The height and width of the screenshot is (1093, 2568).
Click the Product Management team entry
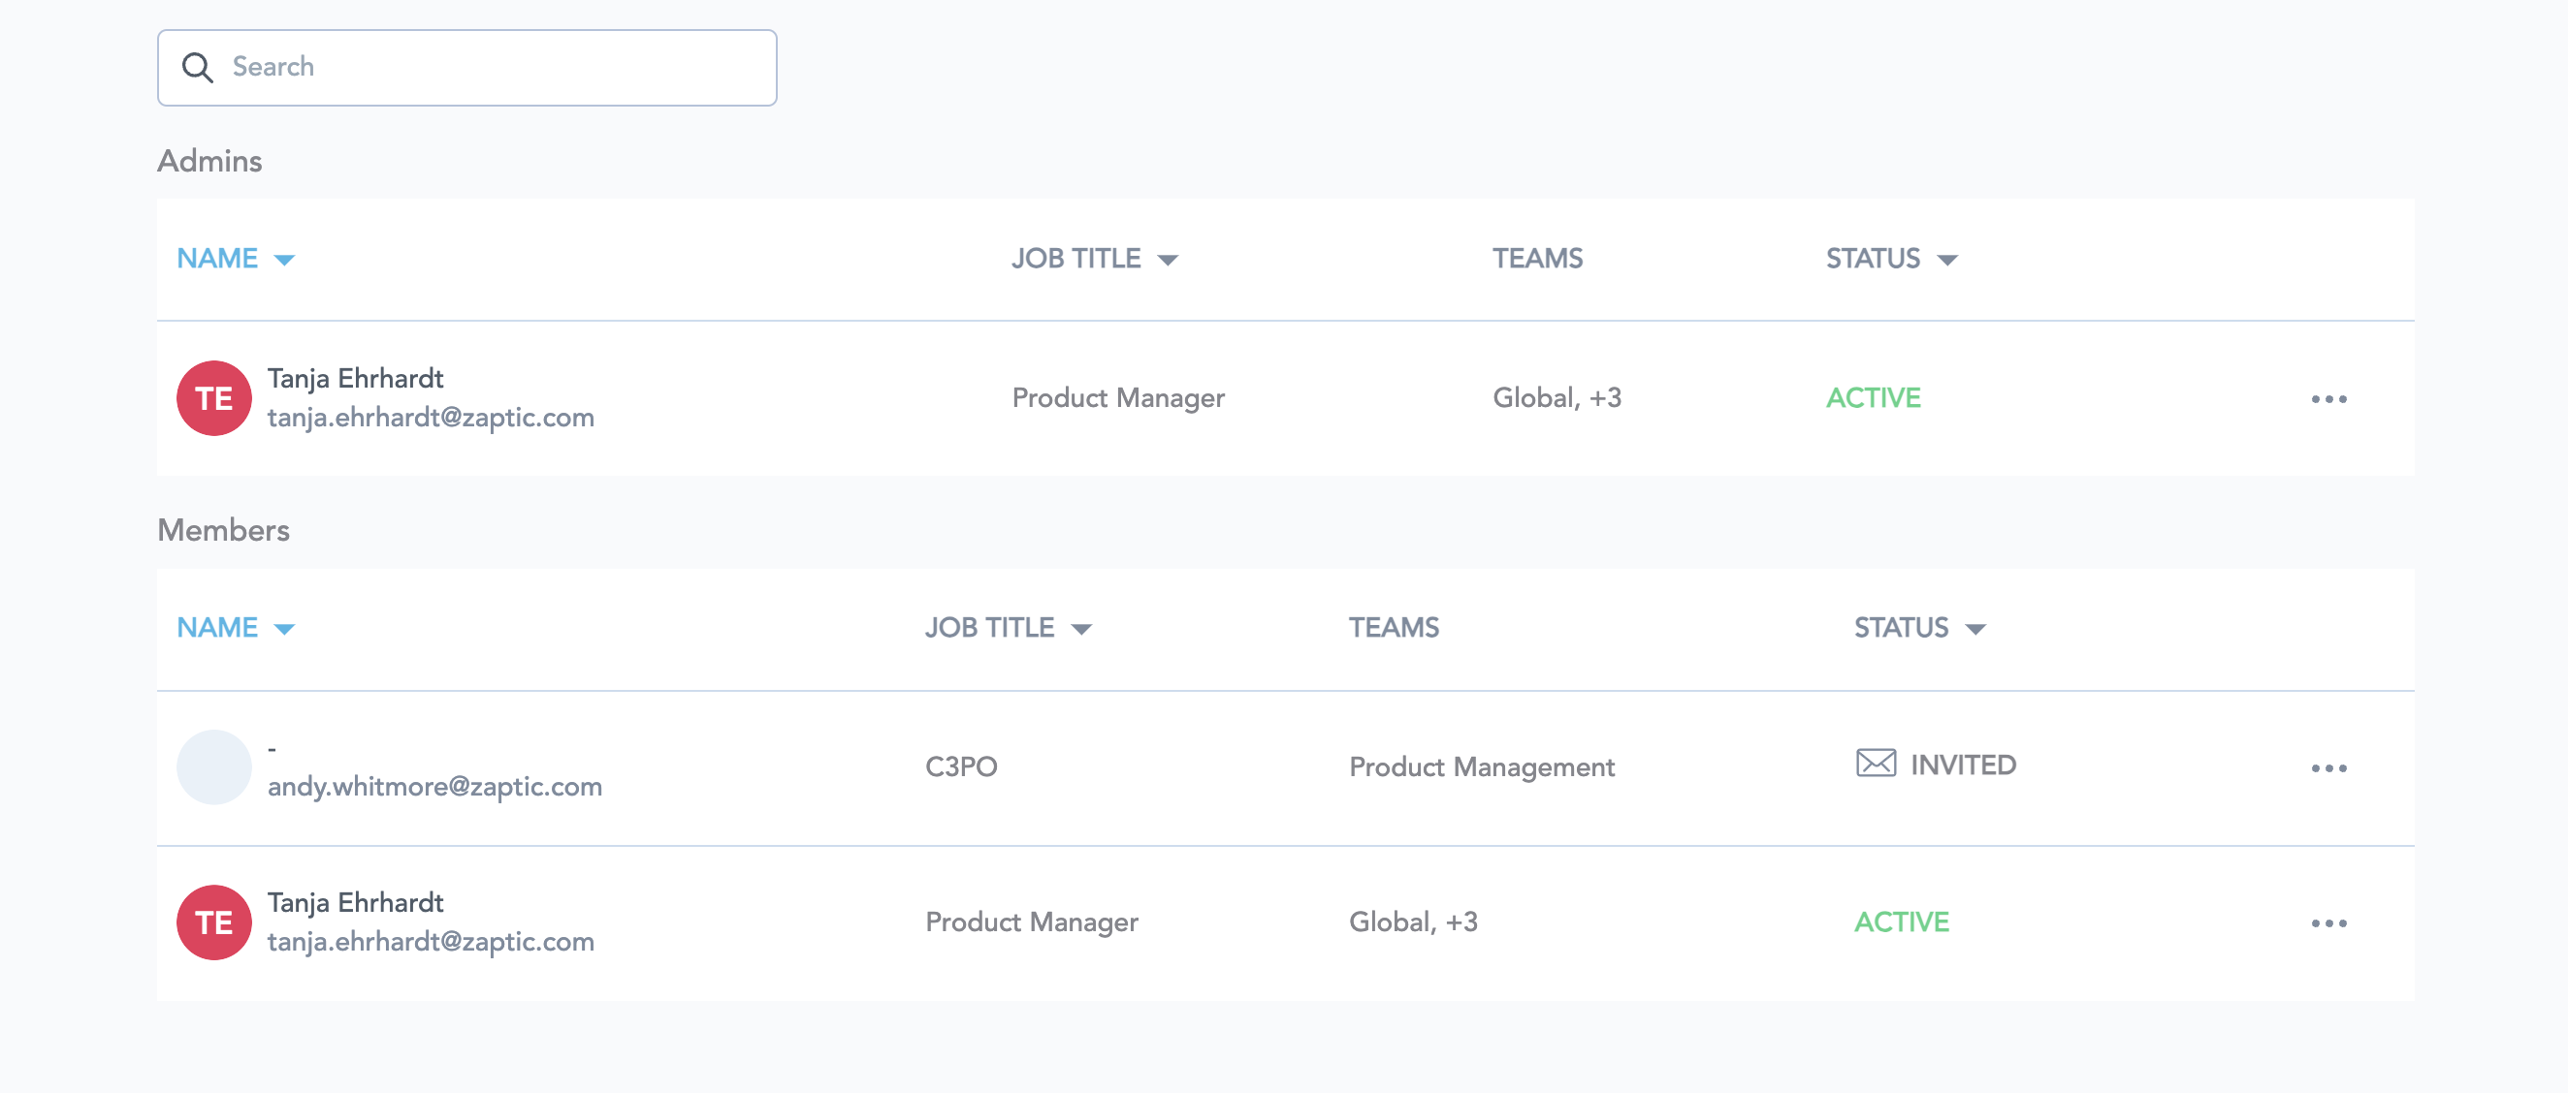coord(1481,767)
